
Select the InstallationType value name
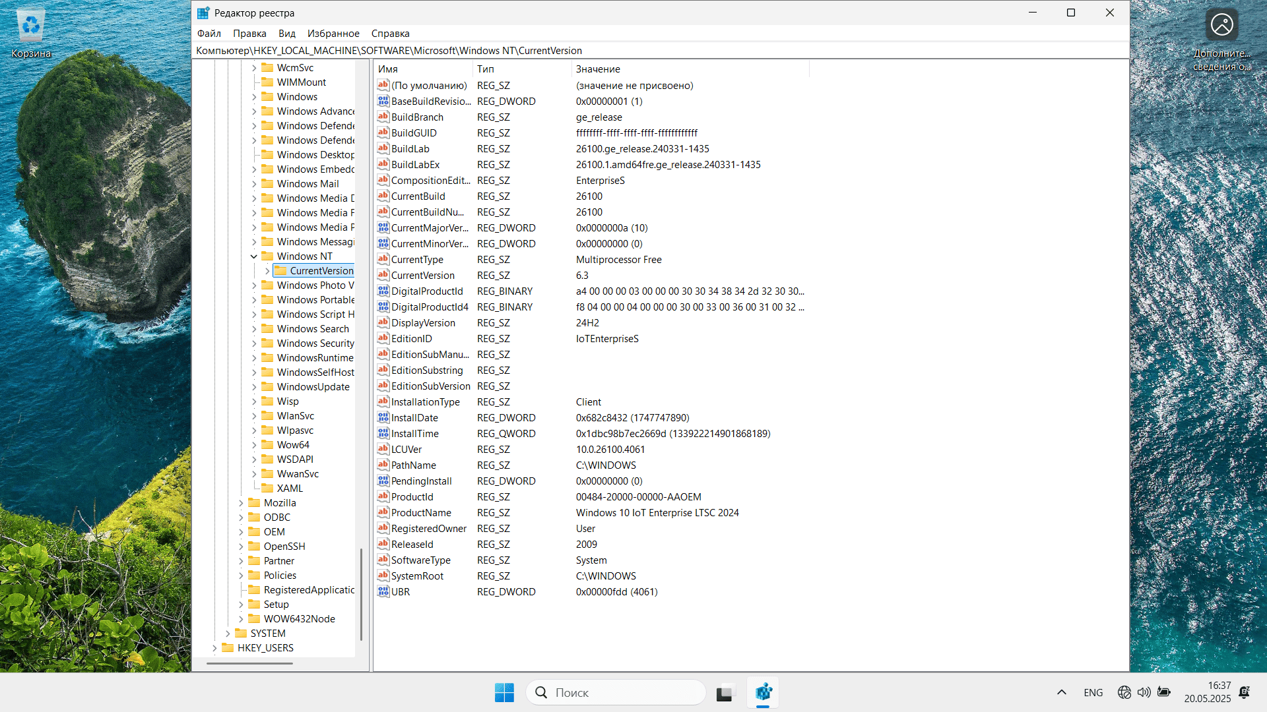click(x=425, y=402)
